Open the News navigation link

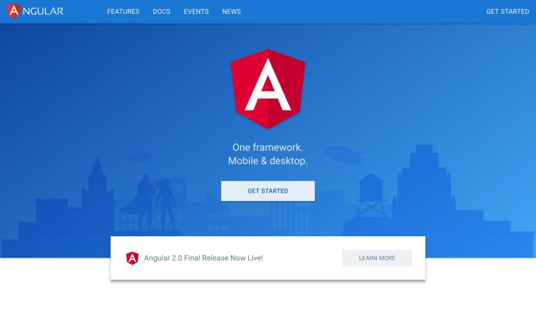pyautogui.click(x=232, y=11)
